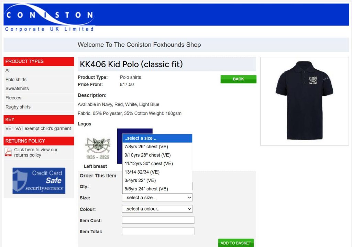
Task: Open the select a colour dropdown
Action: point(157,209)
